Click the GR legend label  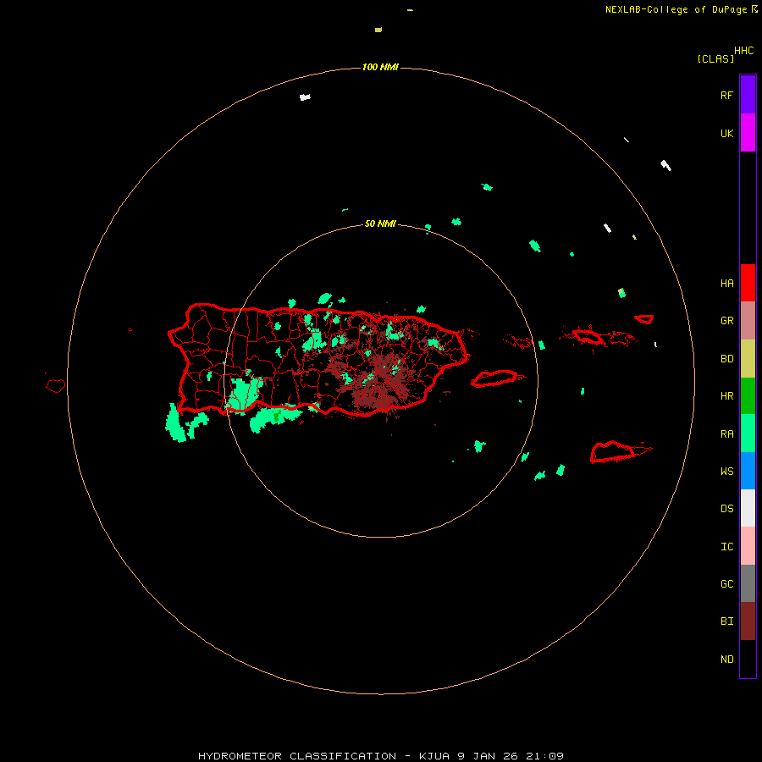coord(726,321)
